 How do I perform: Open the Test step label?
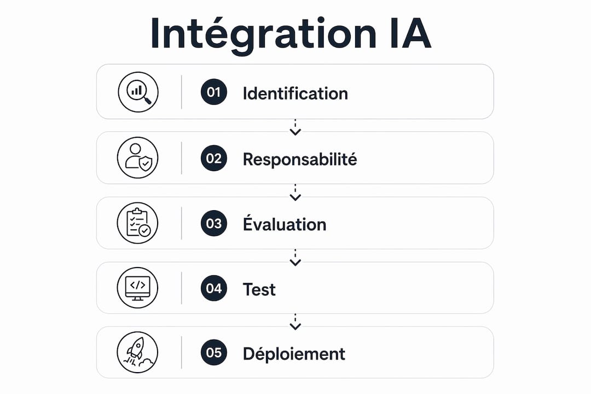click(259, 289)
